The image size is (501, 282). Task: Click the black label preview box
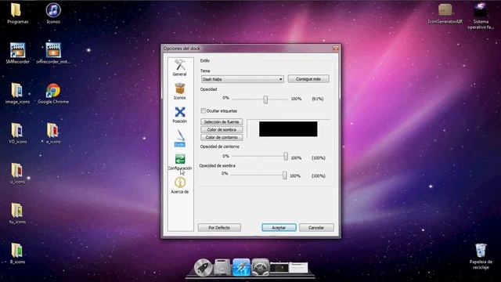[x=288, y=128]
